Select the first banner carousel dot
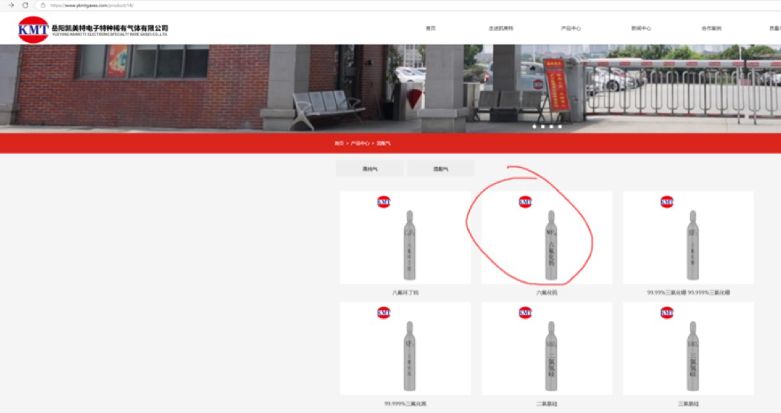Screen dimensions: 781x413 [x=534, y=126]
